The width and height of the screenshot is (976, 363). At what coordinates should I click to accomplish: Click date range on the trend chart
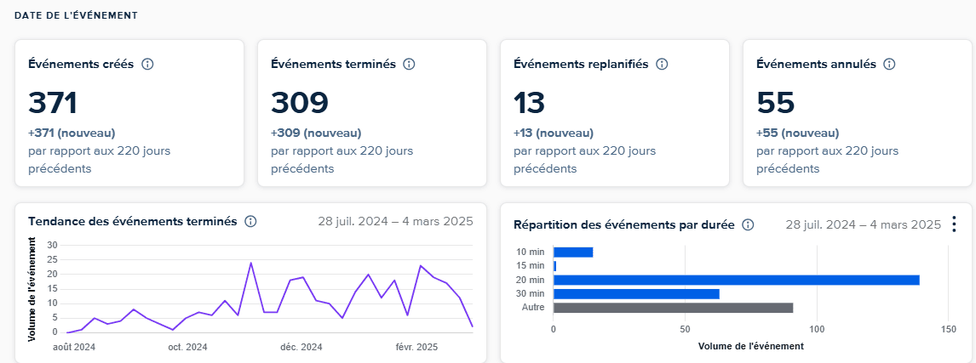[394, 221]
